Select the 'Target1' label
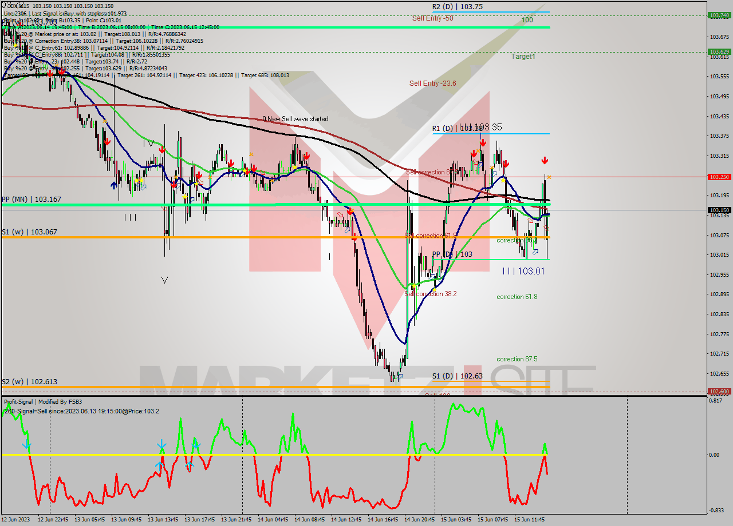Screen dimensions: 733x526 [x=523, y=57]
